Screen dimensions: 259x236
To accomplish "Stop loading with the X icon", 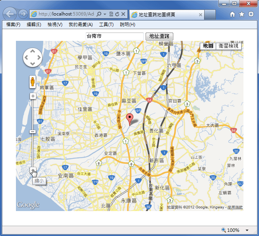I will 123,14.
